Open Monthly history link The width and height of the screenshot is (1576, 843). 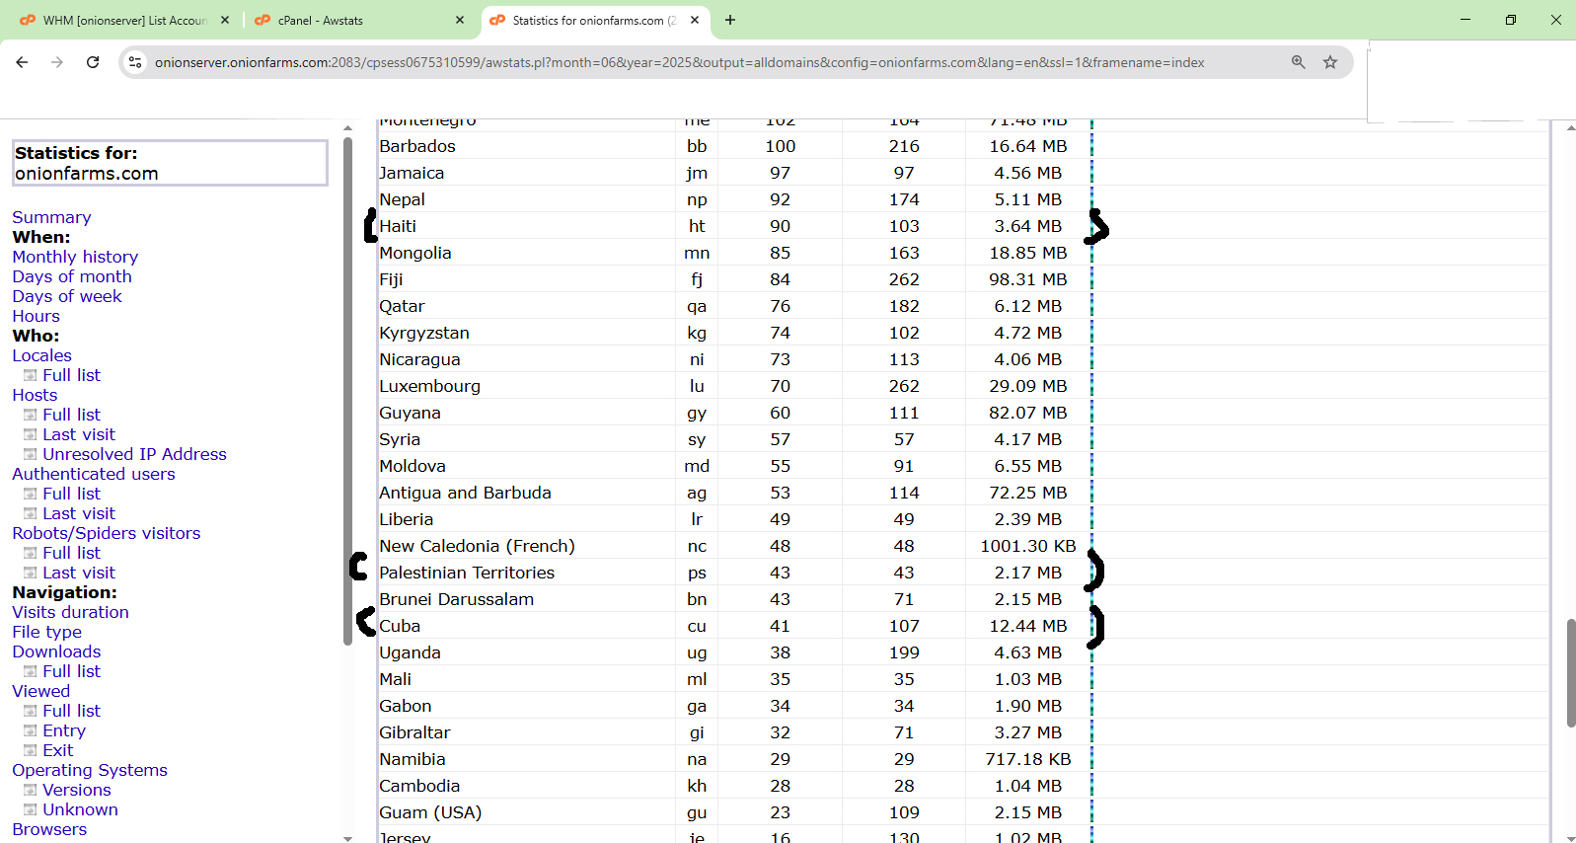point(75,257)
